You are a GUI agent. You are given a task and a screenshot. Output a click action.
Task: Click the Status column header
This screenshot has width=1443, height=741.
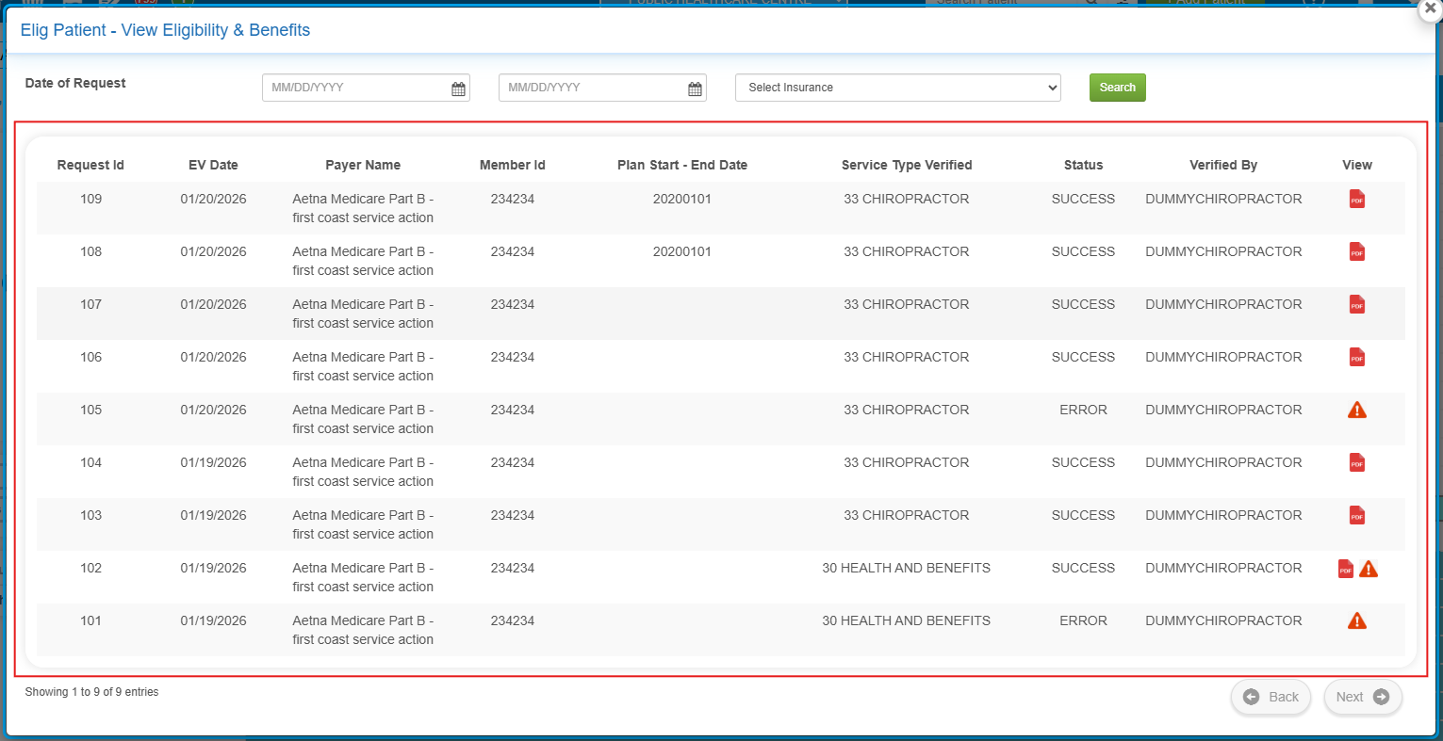(1083, 165)
